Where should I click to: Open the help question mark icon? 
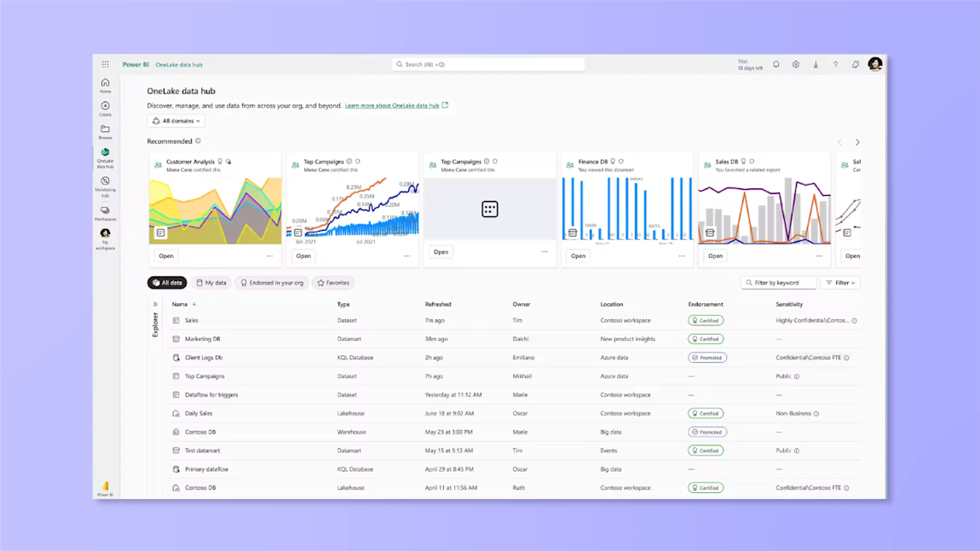(x=835, y=65)
